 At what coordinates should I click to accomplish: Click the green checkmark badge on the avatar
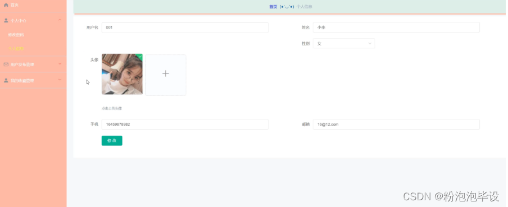(140, 56)
